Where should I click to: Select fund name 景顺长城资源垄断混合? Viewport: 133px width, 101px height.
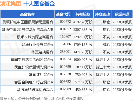(x=35, y=37)
